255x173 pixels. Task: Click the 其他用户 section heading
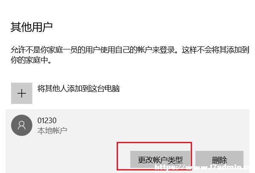click(32, 27)
